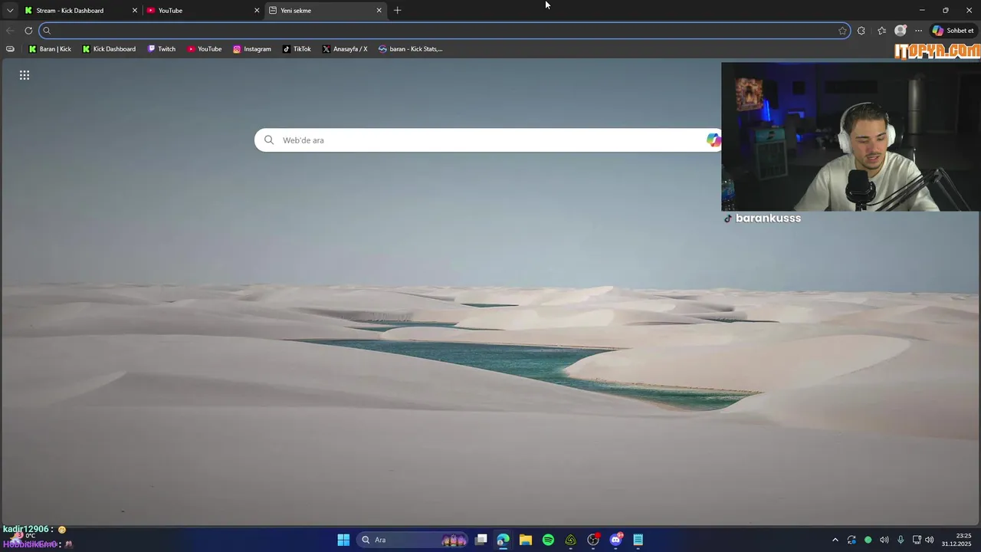Open the YouTube bookmark in favorites bar
The height and width of the screenshot is (552, 981).
[x=204, y=49]
